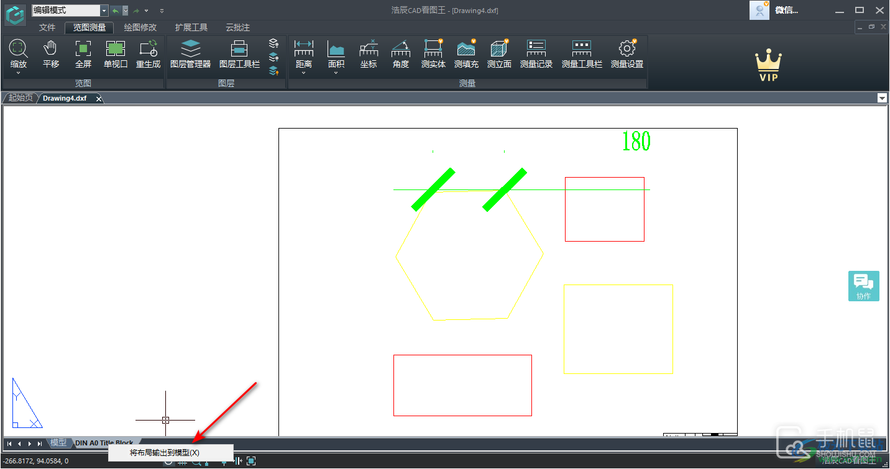This screenshot has height=469, width=890.
Task: Click the 协作 collaboration button
Action: [863, 286]
